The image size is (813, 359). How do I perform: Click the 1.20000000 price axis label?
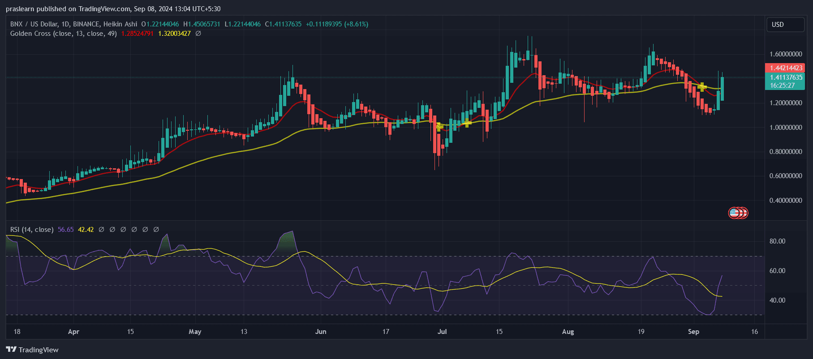(x=786, y=103)
